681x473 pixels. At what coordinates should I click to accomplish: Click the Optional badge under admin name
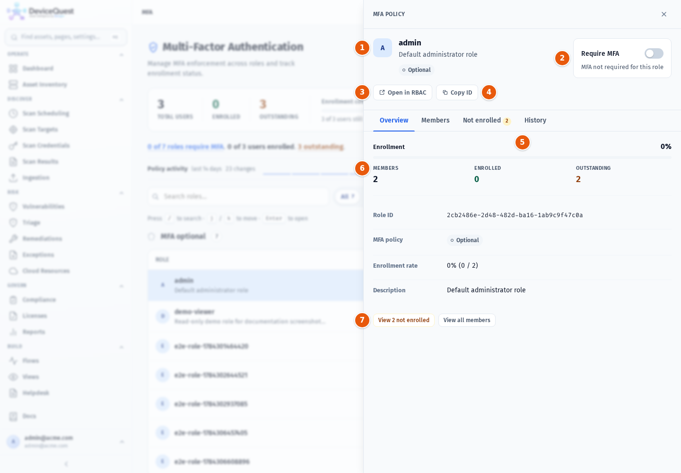[417, 70]
